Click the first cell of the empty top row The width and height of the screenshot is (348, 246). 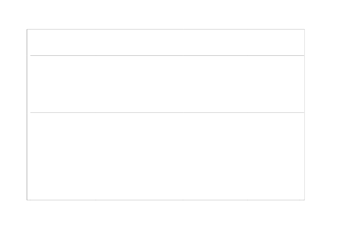pyautogui.click(x=61, y=42)
